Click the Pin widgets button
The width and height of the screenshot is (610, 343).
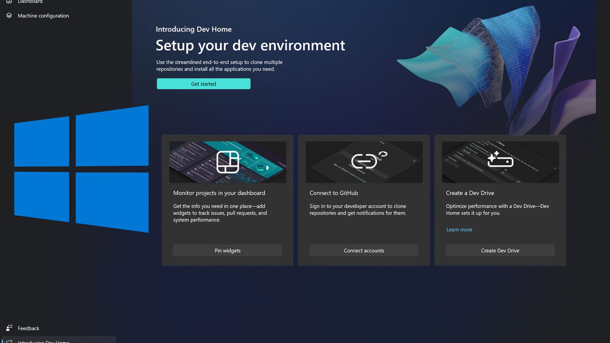point(227,250)
